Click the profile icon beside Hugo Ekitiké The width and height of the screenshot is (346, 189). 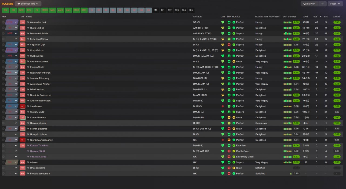click(28, 28)
